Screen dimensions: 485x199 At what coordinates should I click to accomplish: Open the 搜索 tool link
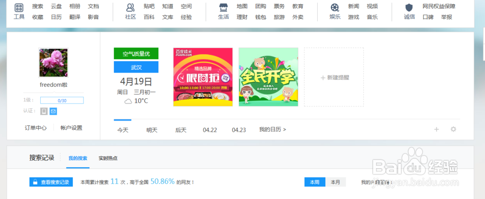point(38,6)
